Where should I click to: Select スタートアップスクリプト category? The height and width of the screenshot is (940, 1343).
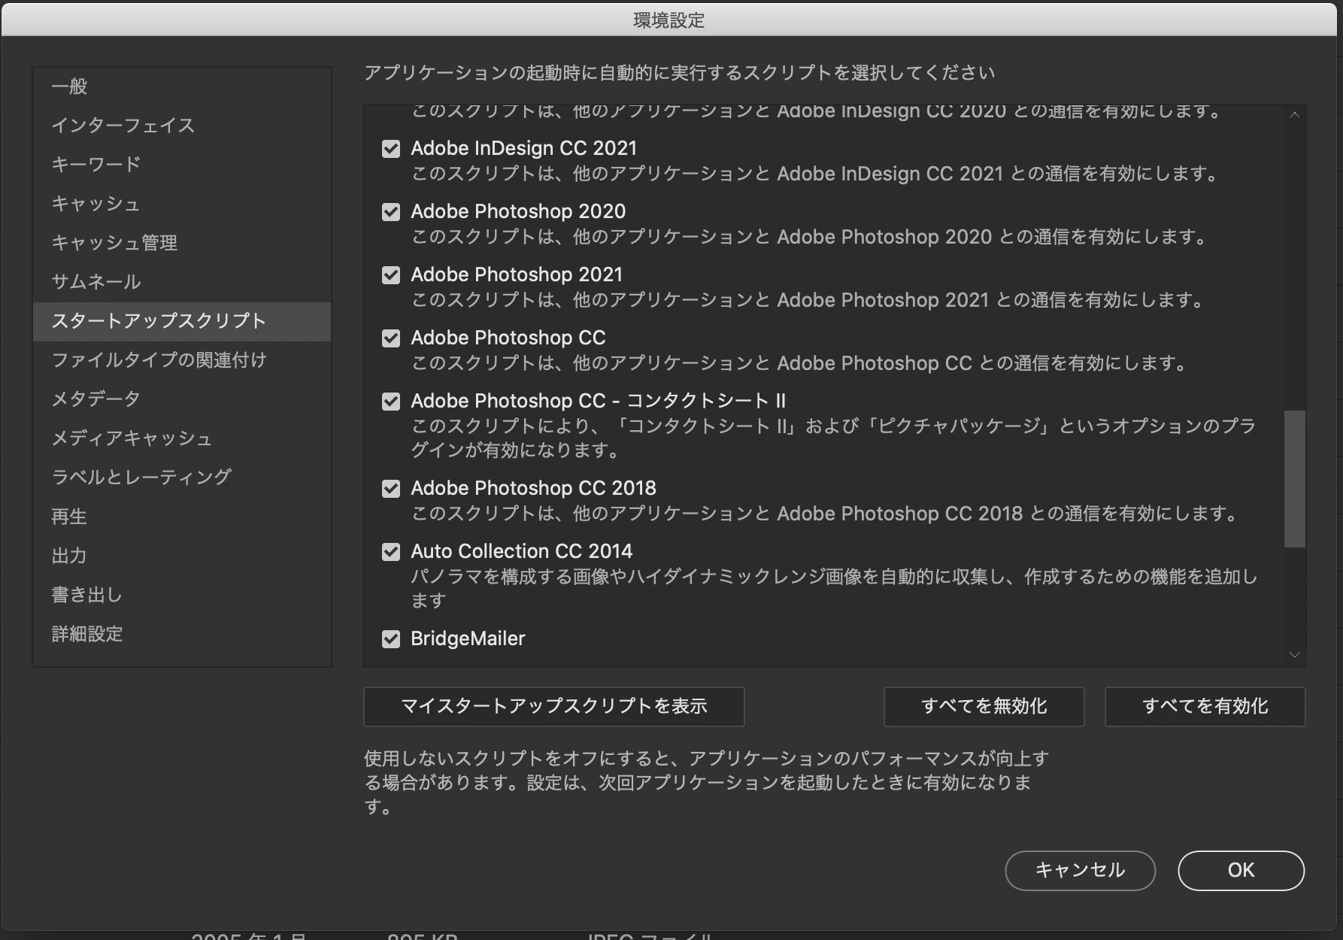pyautogui.click(x=182, y=321)
